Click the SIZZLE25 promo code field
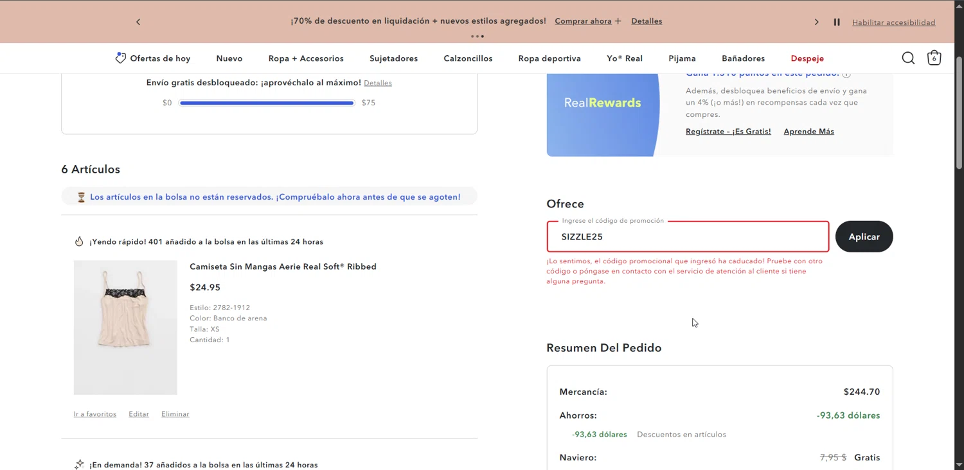 tap(688, 237)
